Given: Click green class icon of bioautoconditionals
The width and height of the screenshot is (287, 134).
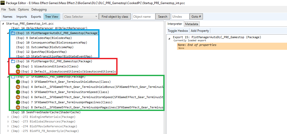Looking at the screenshot, I should pos(18,67).
